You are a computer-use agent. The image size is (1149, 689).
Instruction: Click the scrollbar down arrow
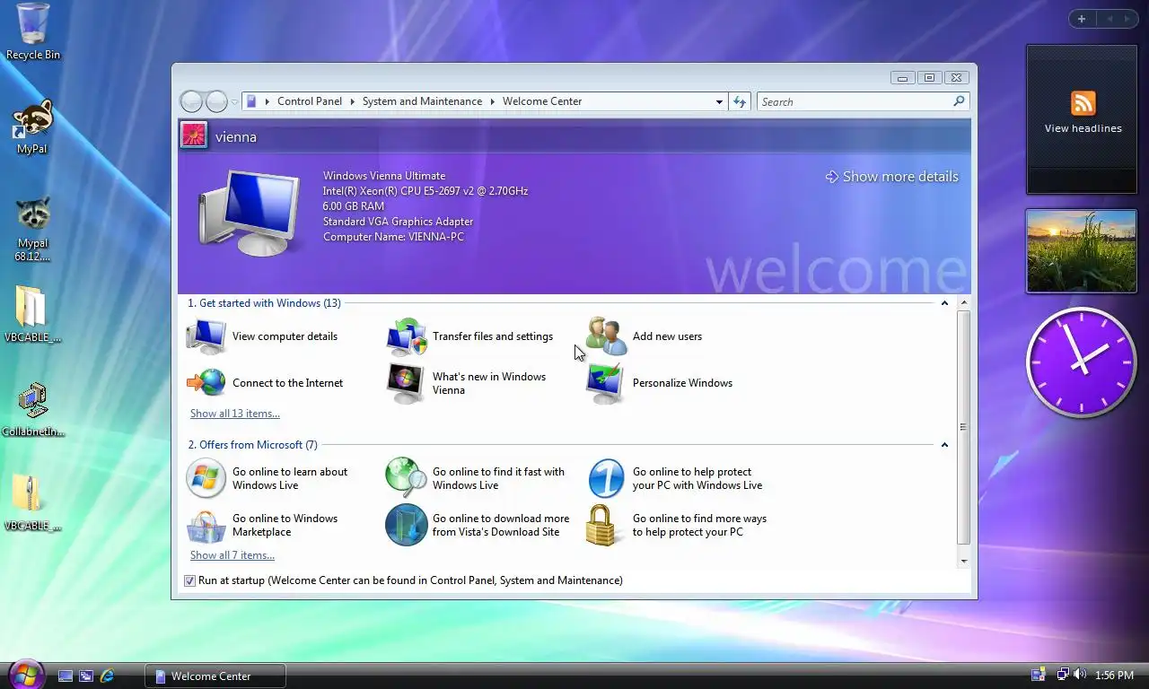pos(964,561)
